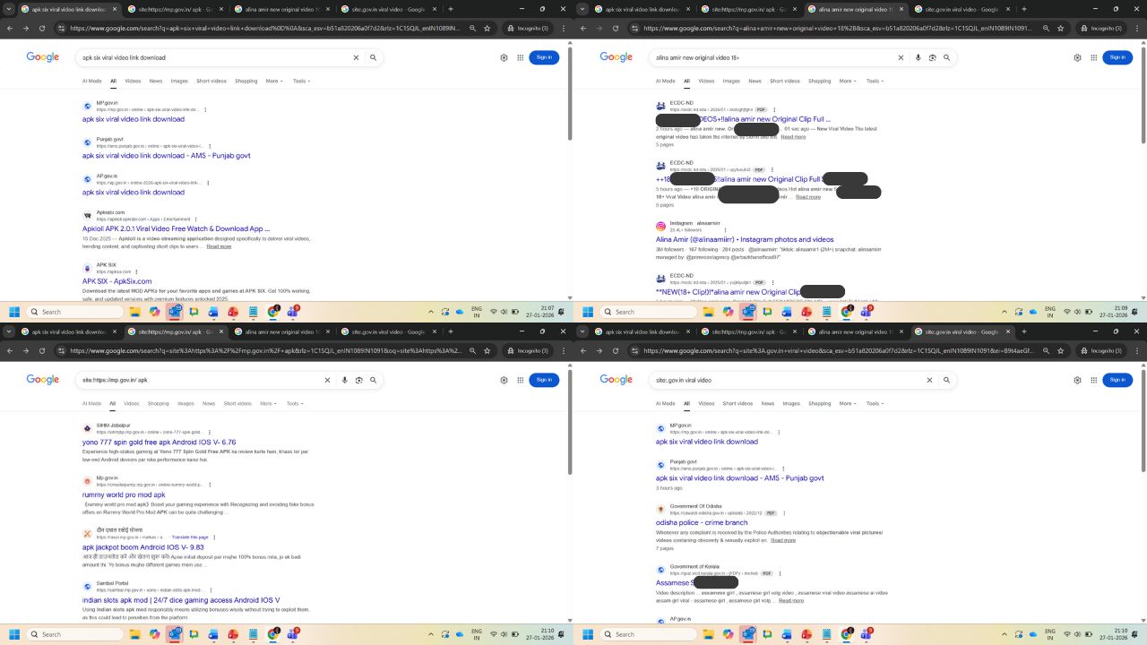
Task: Bookmark the "alina amir" search page with star icon
Action: pyautogui.click(x=1061, y=28)
